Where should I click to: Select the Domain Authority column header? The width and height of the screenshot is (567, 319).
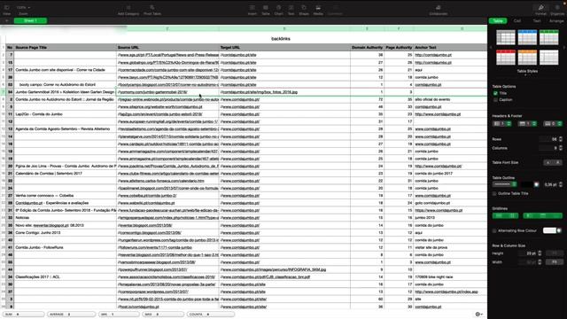point(367,47)
